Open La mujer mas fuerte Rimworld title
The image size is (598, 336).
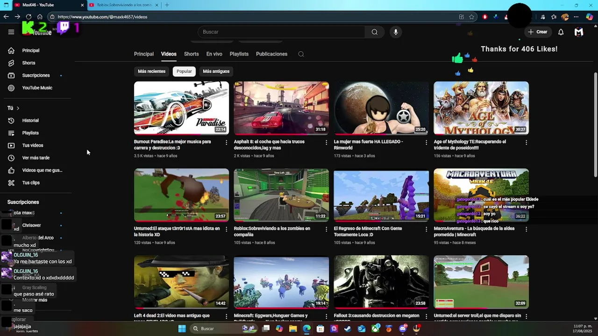[368, 145]
